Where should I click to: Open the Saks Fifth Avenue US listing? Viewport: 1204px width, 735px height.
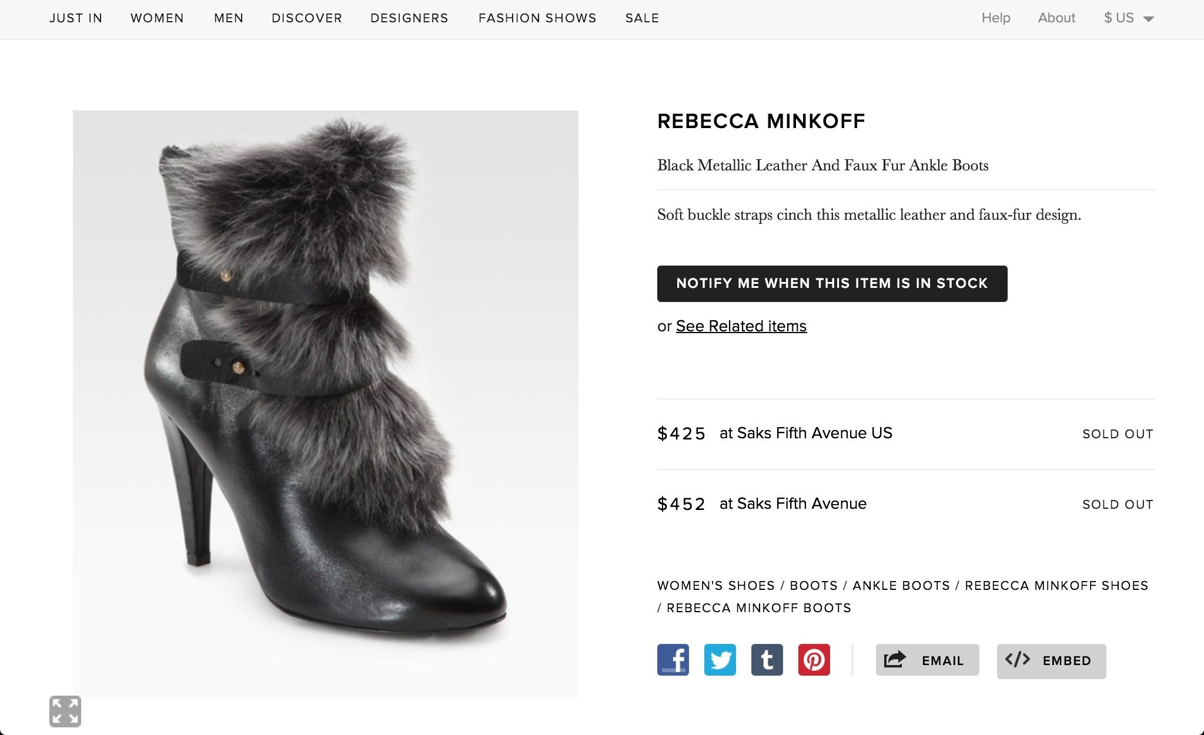click(805, 434)
